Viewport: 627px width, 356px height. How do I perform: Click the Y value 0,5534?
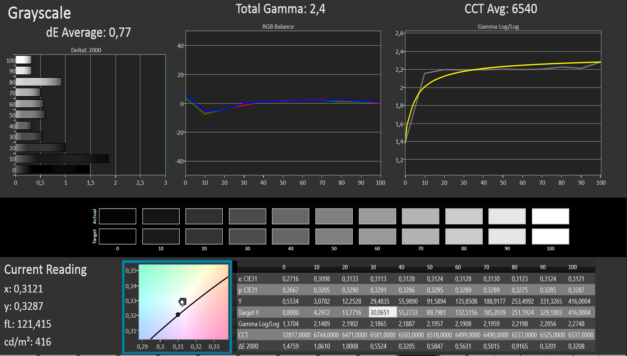point(291,301)
